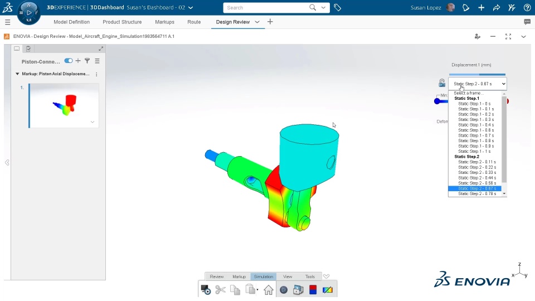This screenshot has height=301, width=535.
Task: Expand the markup panel to full size
Action: tap(101, 49)
